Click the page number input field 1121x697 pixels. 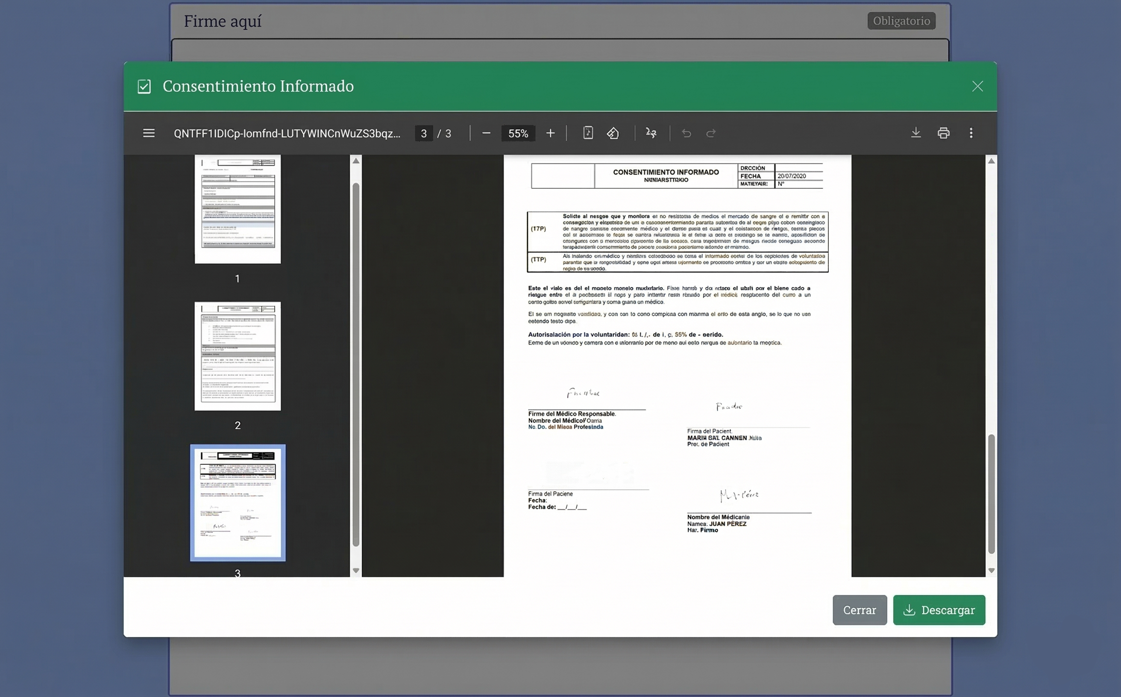[423, 133]
